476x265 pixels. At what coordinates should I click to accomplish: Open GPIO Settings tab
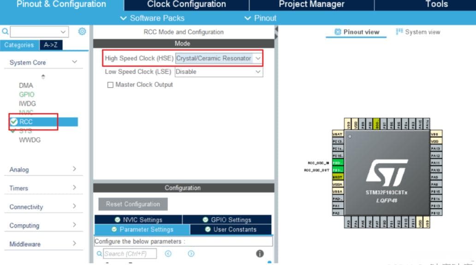(227, 219)
